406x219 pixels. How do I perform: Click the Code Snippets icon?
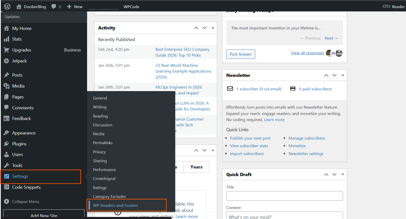tap(7, 187)
